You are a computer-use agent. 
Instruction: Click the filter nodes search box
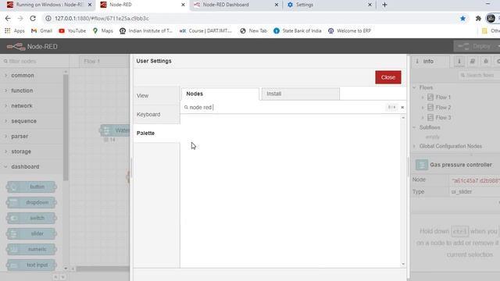[x=34, y=61]
